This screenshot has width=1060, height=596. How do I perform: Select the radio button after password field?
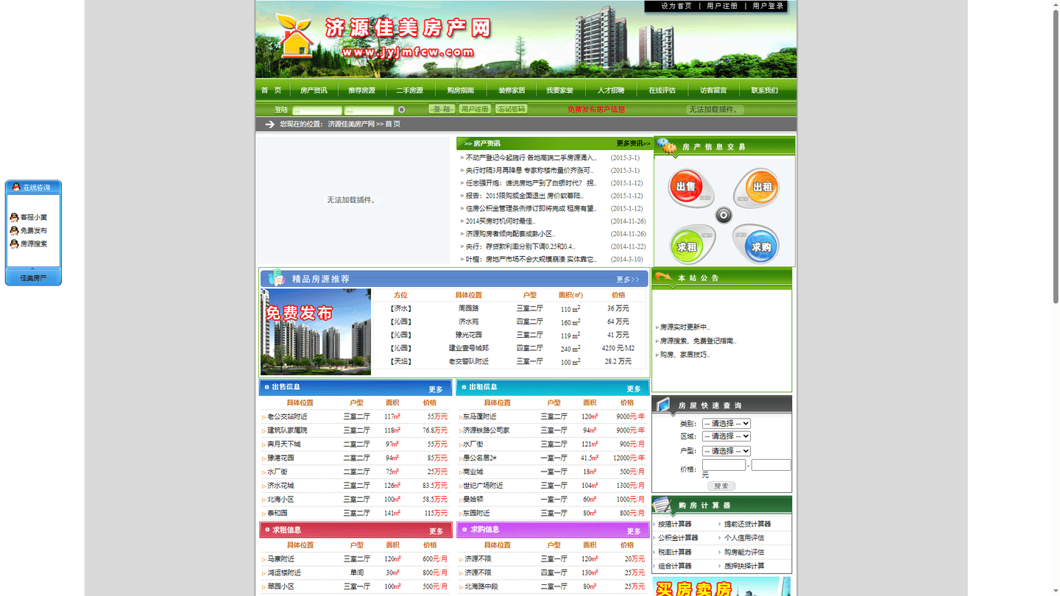[401, 110]
